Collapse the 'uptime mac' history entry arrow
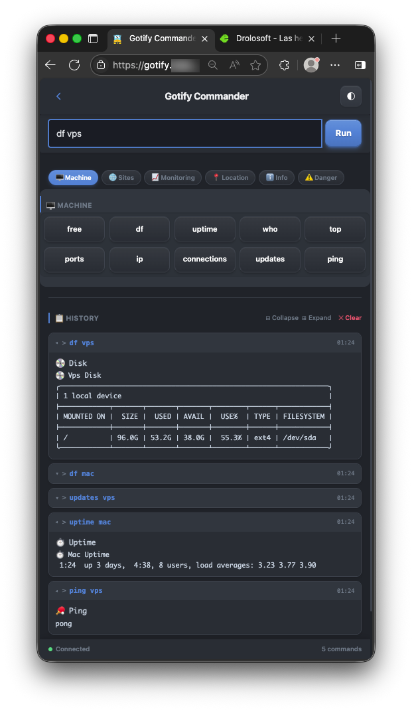 56,522
